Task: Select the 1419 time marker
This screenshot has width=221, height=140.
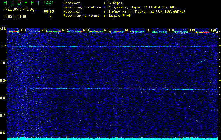Action: click(x=191, y=30)
